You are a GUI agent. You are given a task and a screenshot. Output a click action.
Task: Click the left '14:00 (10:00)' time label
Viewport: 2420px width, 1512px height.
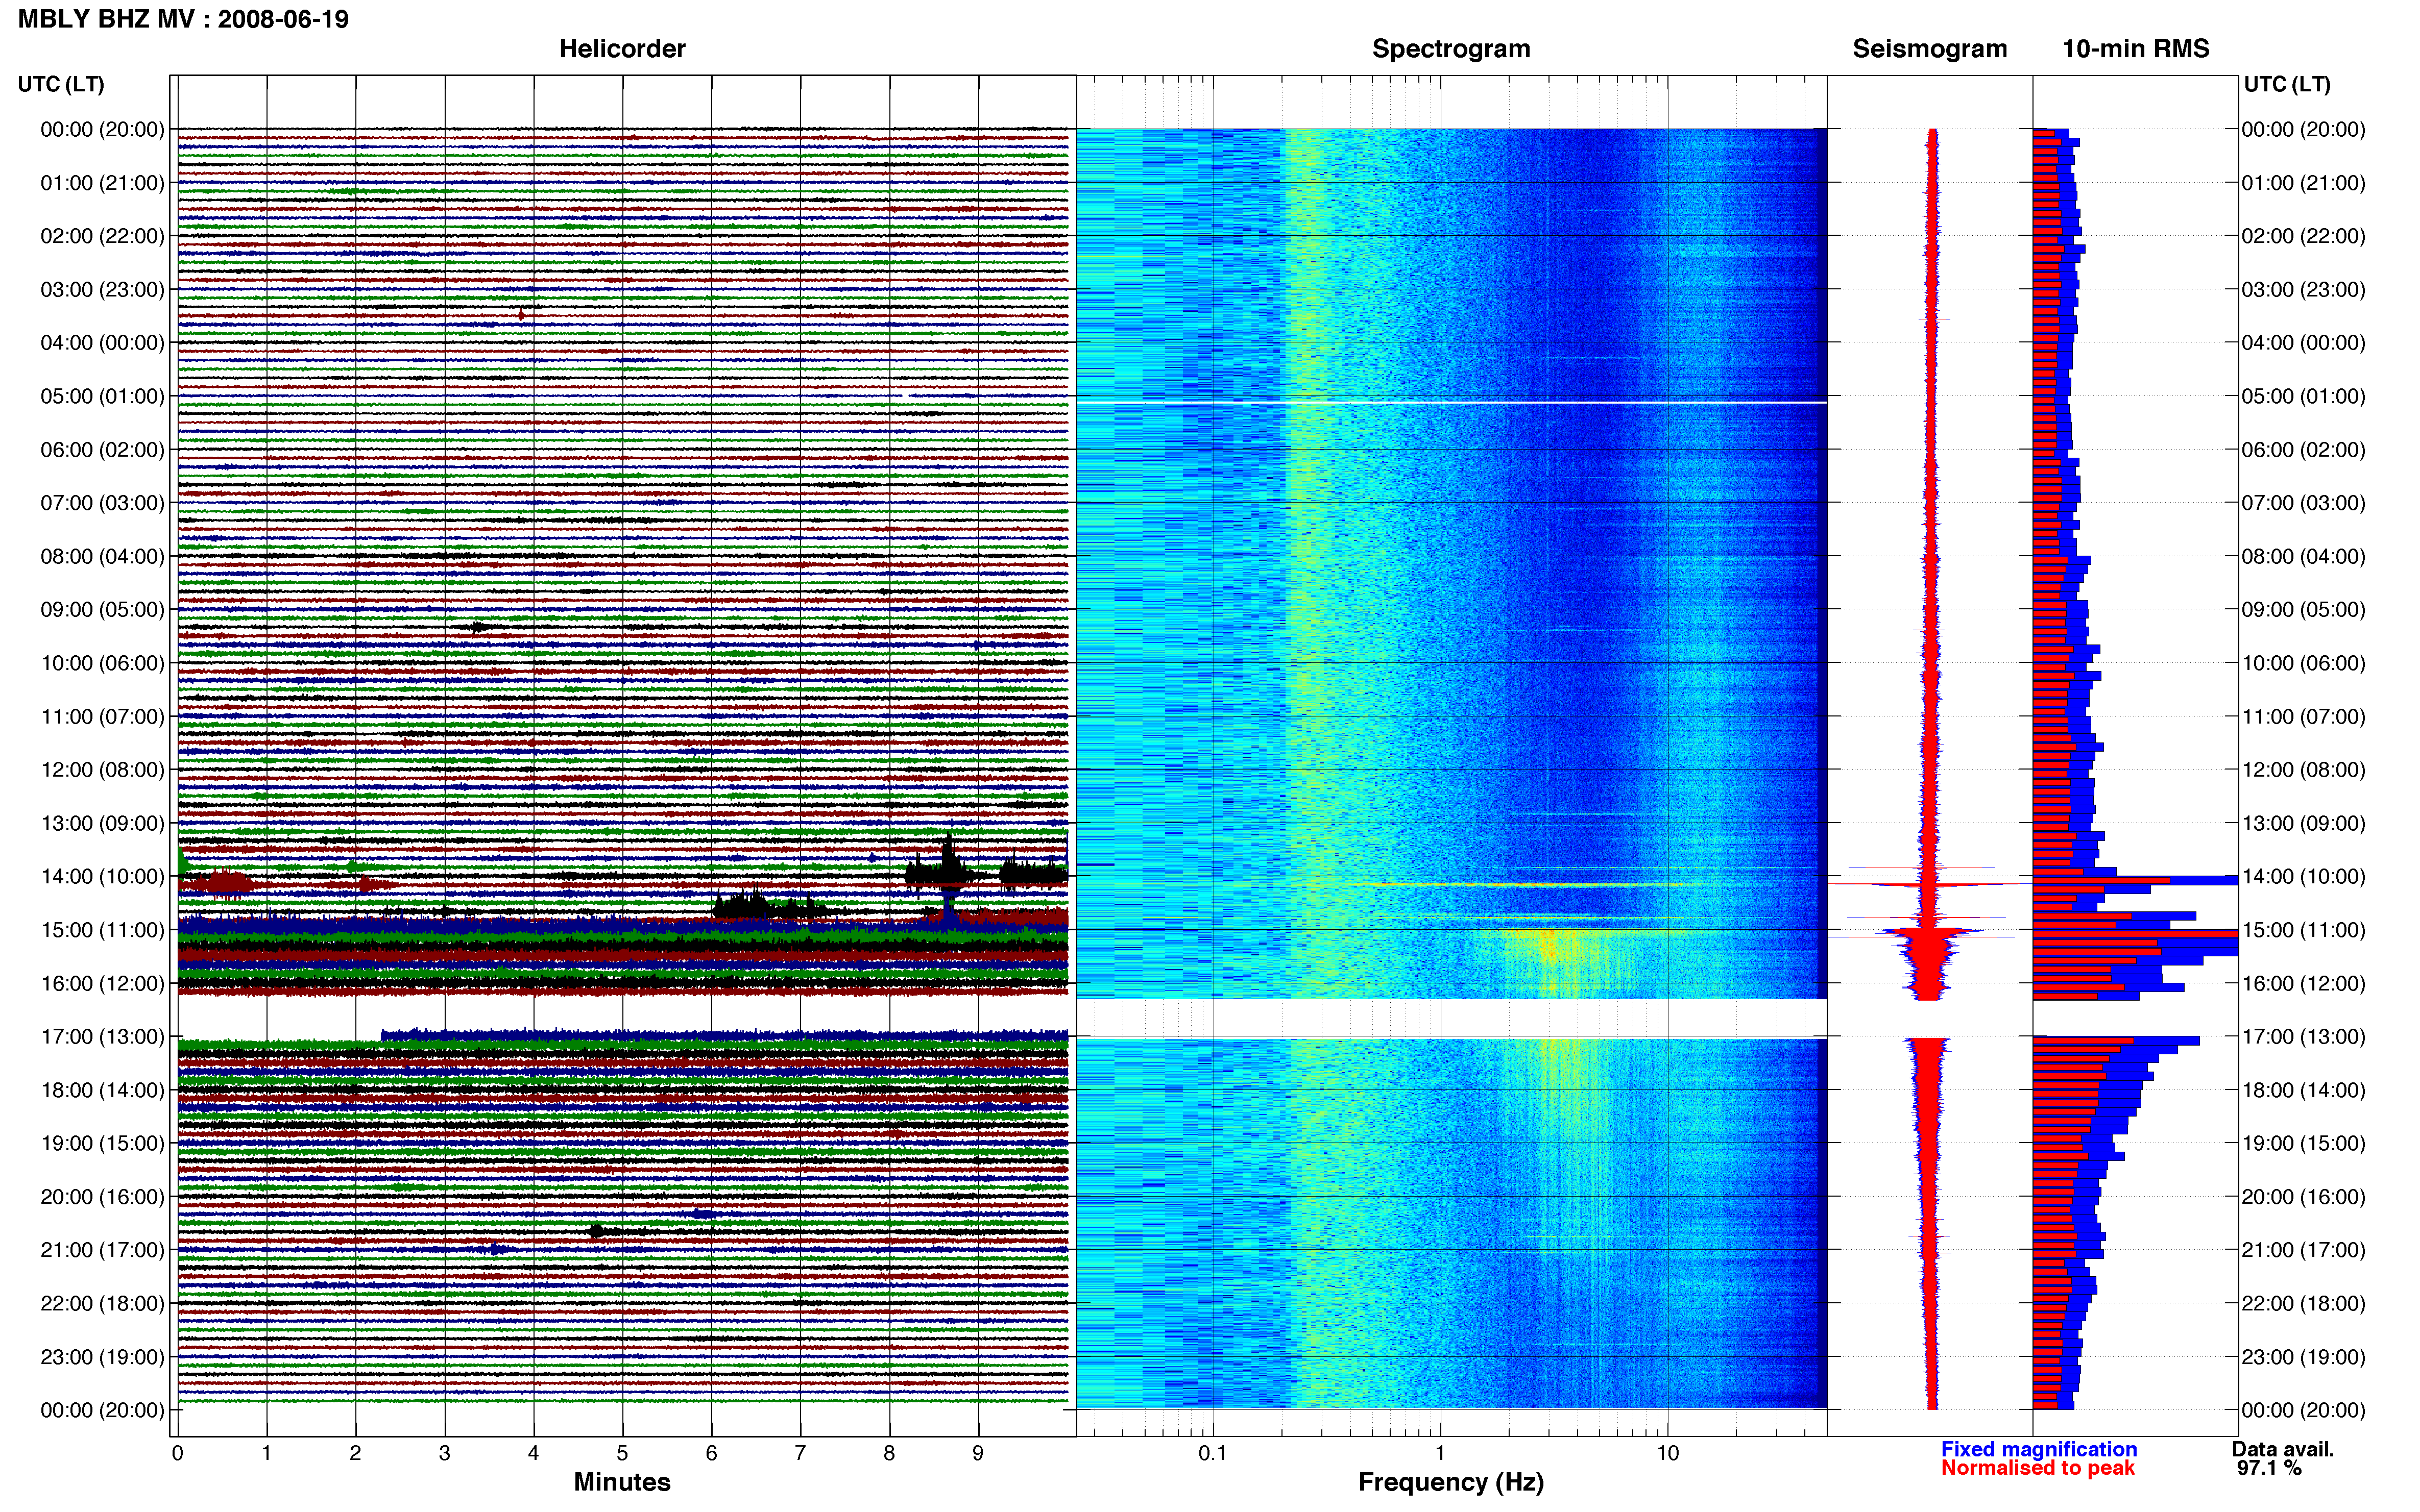(x=102, y=876)
